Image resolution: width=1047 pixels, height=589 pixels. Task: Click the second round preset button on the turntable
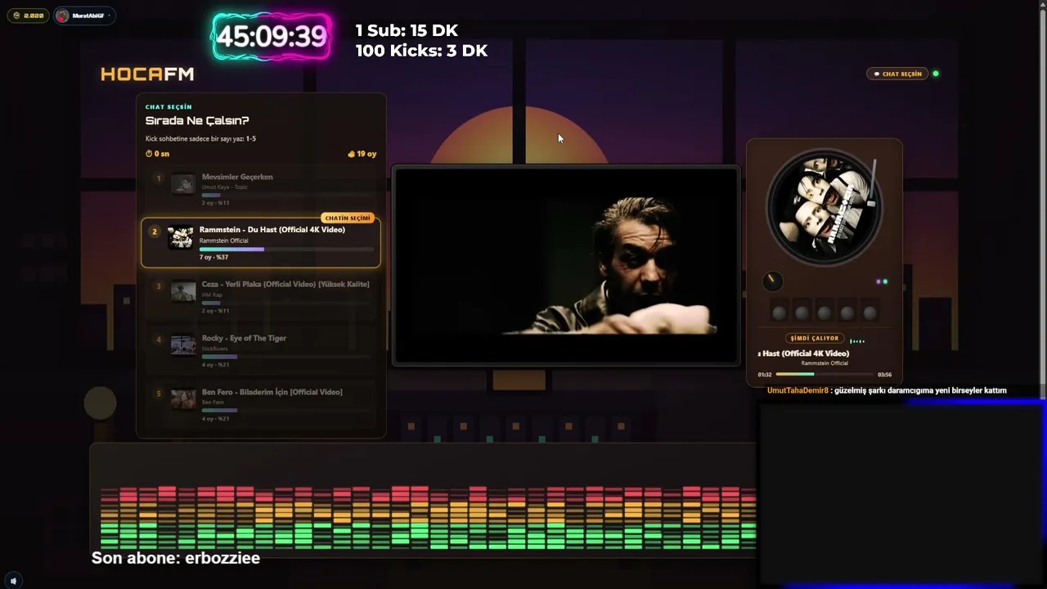coord(802,312)
